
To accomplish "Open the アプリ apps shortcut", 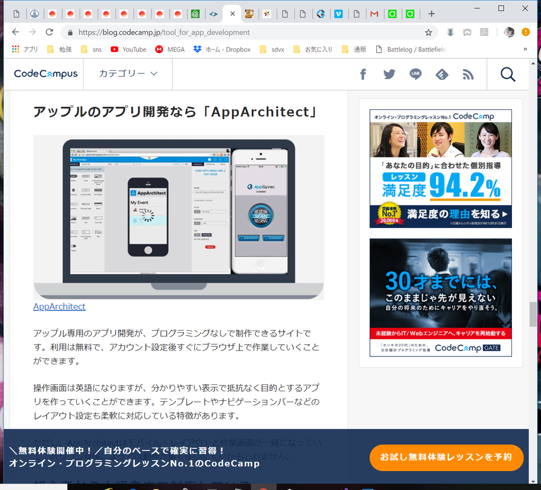I will coord(25,49).
